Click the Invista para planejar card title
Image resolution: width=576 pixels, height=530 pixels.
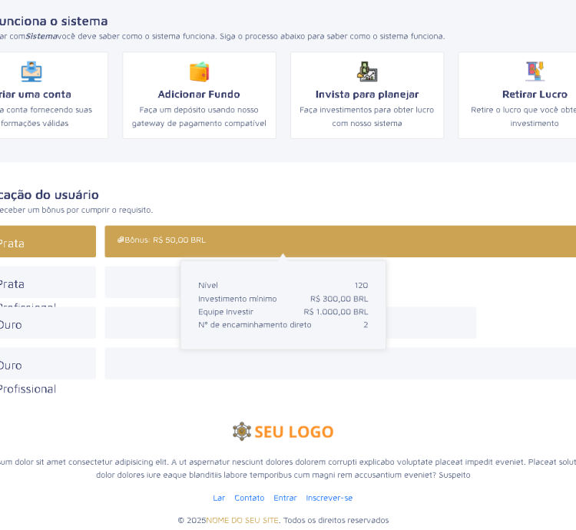pyautogui.click(x=367, y=94)
